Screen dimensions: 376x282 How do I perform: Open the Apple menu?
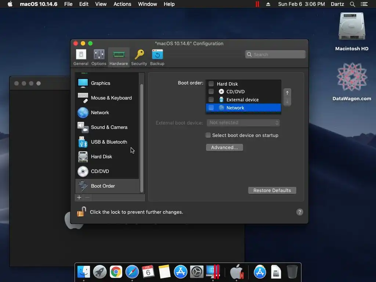(x=10, y=4)
